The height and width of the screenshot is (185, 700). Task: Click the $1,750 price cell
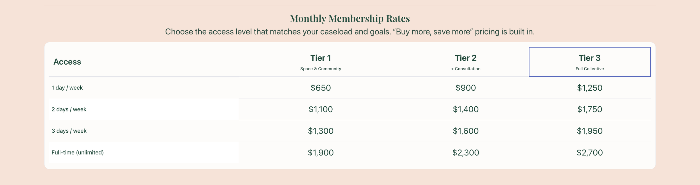(589, 109)
